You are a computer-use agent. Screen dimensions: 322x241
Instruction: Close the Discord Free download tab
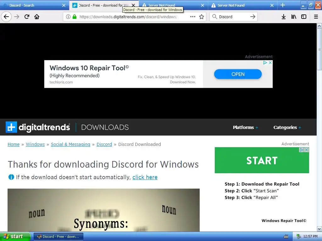133,5
